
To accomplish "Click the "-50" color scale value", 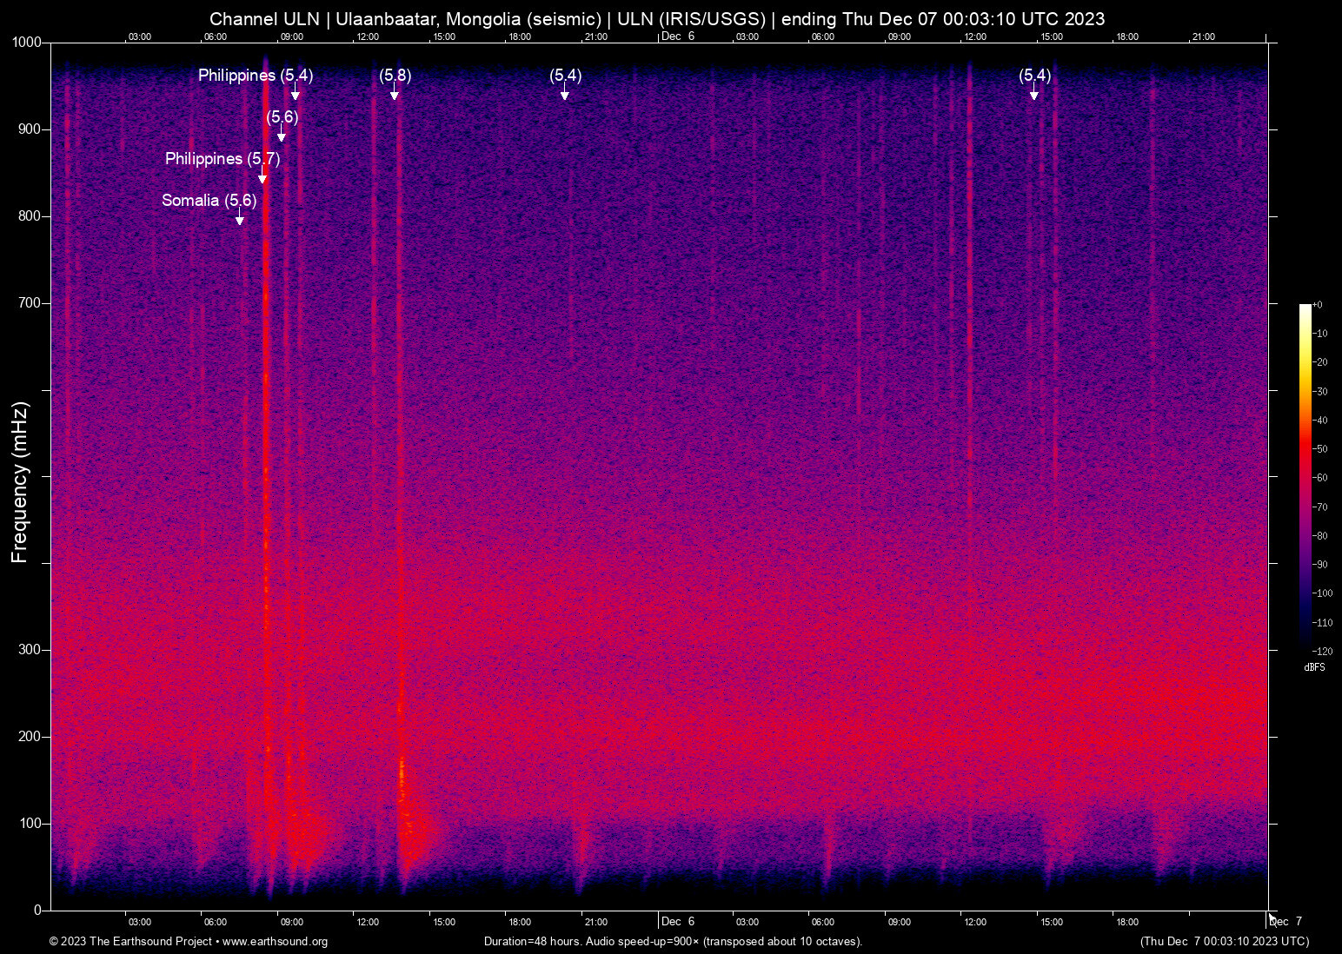I will (x=1320, y=449).
